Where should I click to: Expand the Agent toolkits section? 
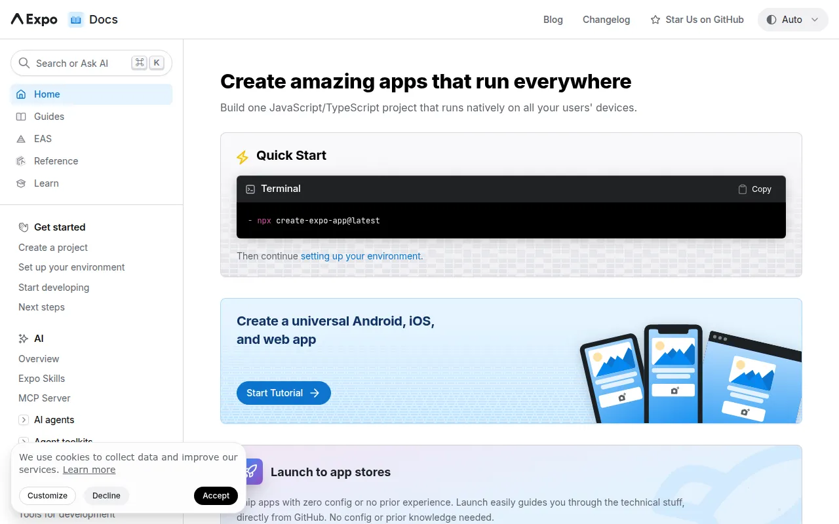coord(24,441)
